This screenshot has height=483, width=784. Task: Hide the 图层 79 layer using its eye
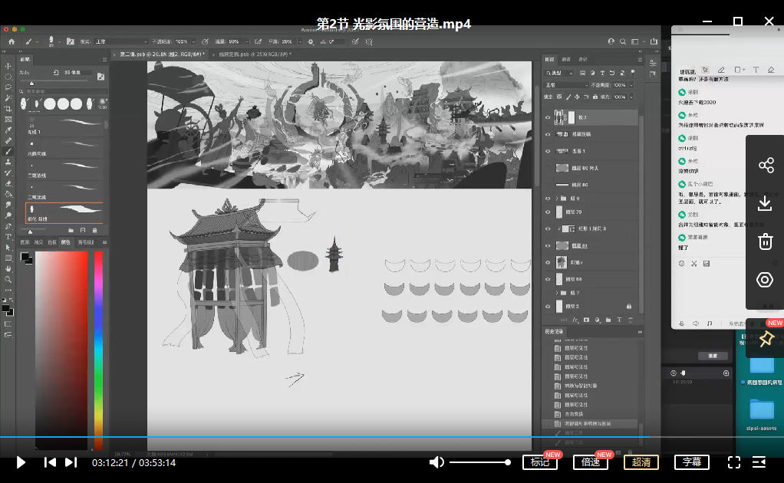[x=548, y=212]
